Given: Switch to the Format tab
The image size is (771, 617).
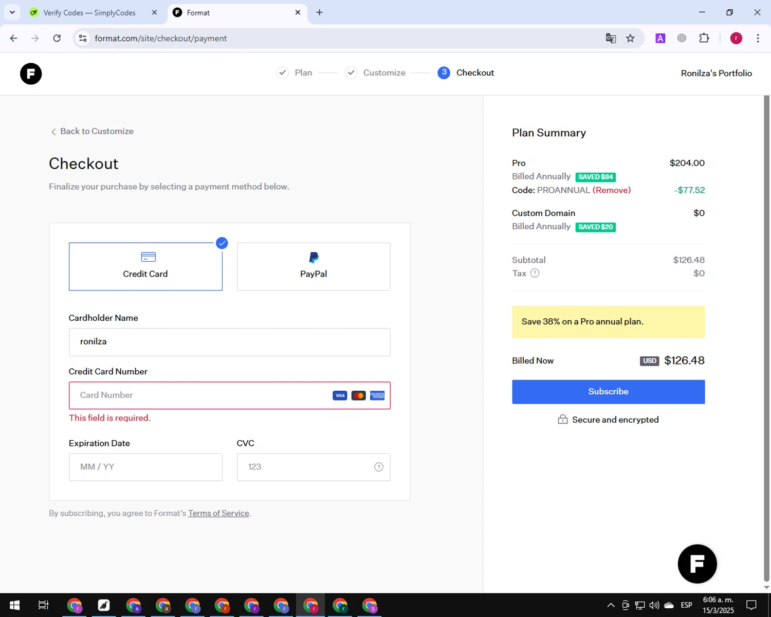Looking at the screenshot, I should (x=237, y=12).
